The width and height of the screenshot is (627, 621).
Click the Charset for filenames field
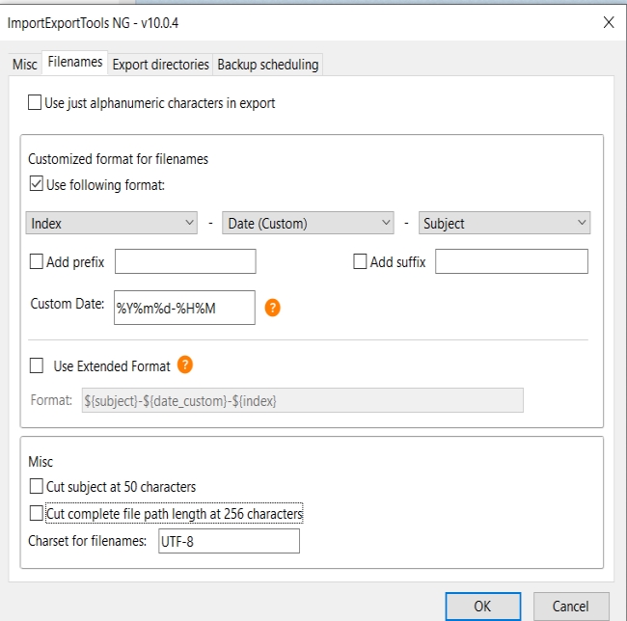pyautogui.click(x=229, y=541)
